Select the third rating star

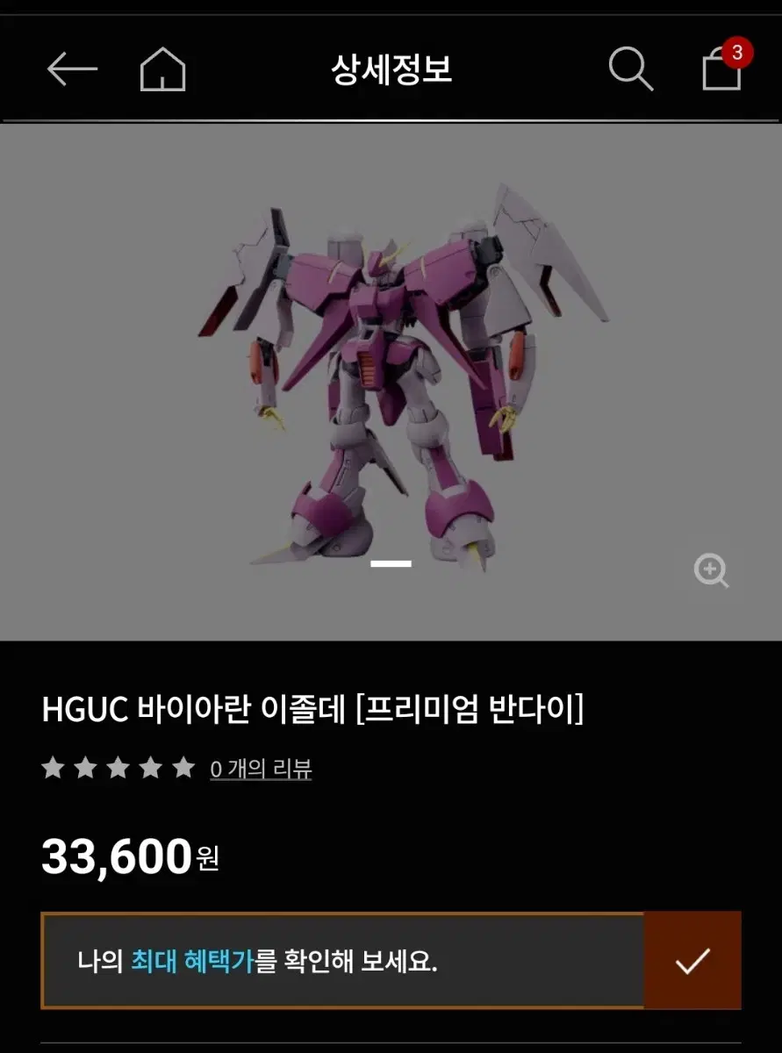[118, 769]
